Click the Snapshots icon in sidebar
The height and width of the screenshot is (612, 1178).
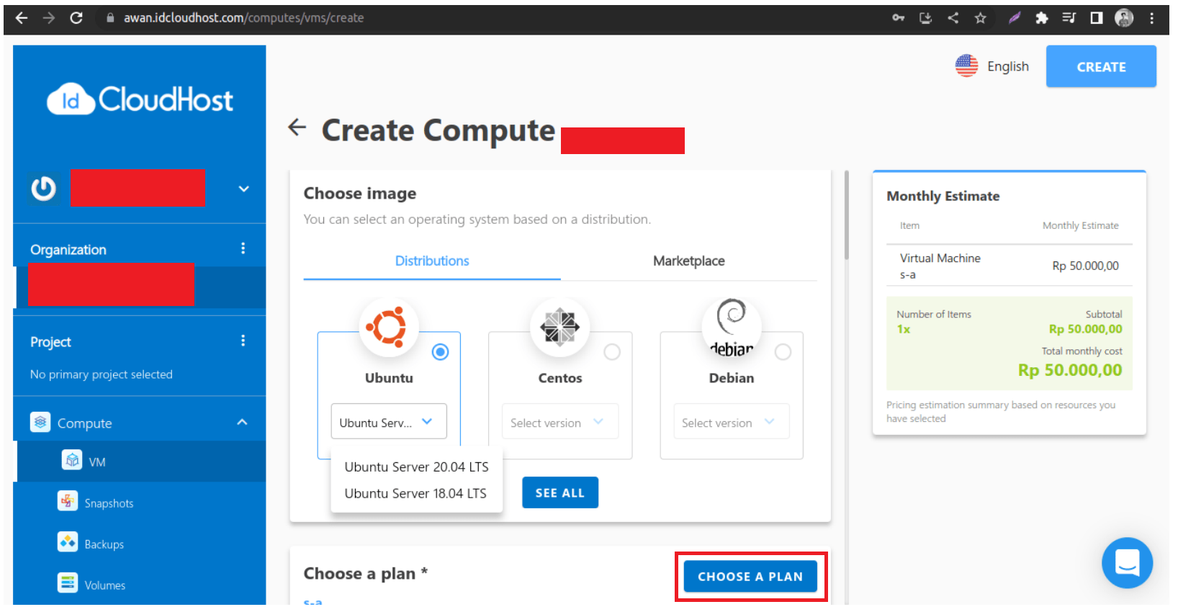tap(68, 501)
